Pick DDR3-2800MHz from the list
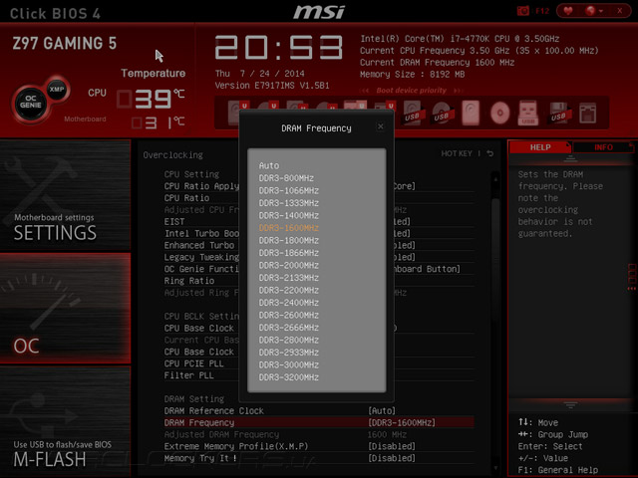This screenshot has height=478, width=638. click(288, 340)
